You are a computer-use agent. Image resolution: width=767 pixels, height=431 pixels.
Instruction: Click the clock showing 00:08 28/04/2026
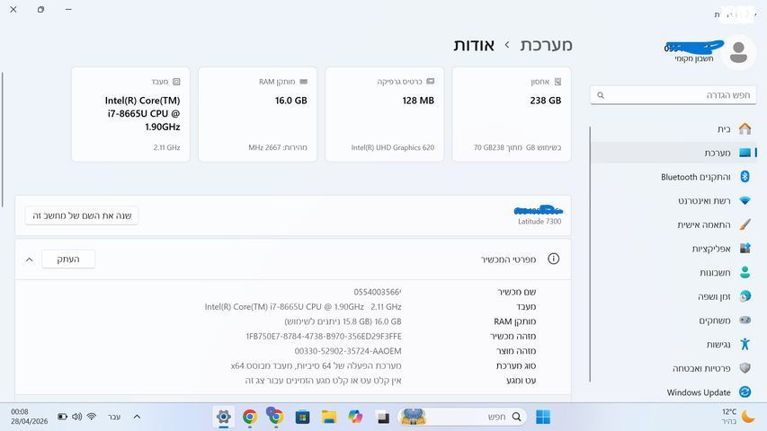(x=29, y=417)
